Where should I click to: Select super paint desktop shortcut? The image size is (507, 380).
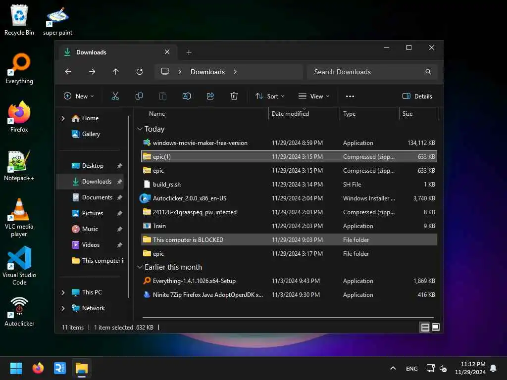[57, 21]
